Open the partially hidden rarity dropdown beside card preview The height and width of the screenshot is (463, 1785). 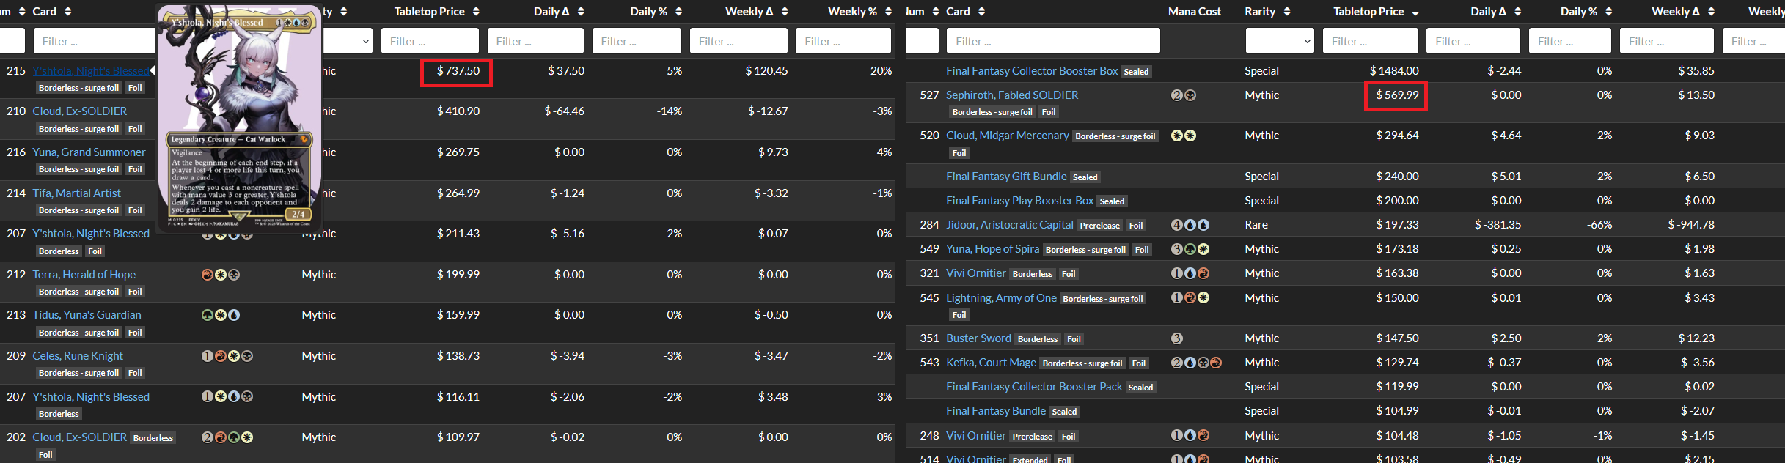pos(349,41)
